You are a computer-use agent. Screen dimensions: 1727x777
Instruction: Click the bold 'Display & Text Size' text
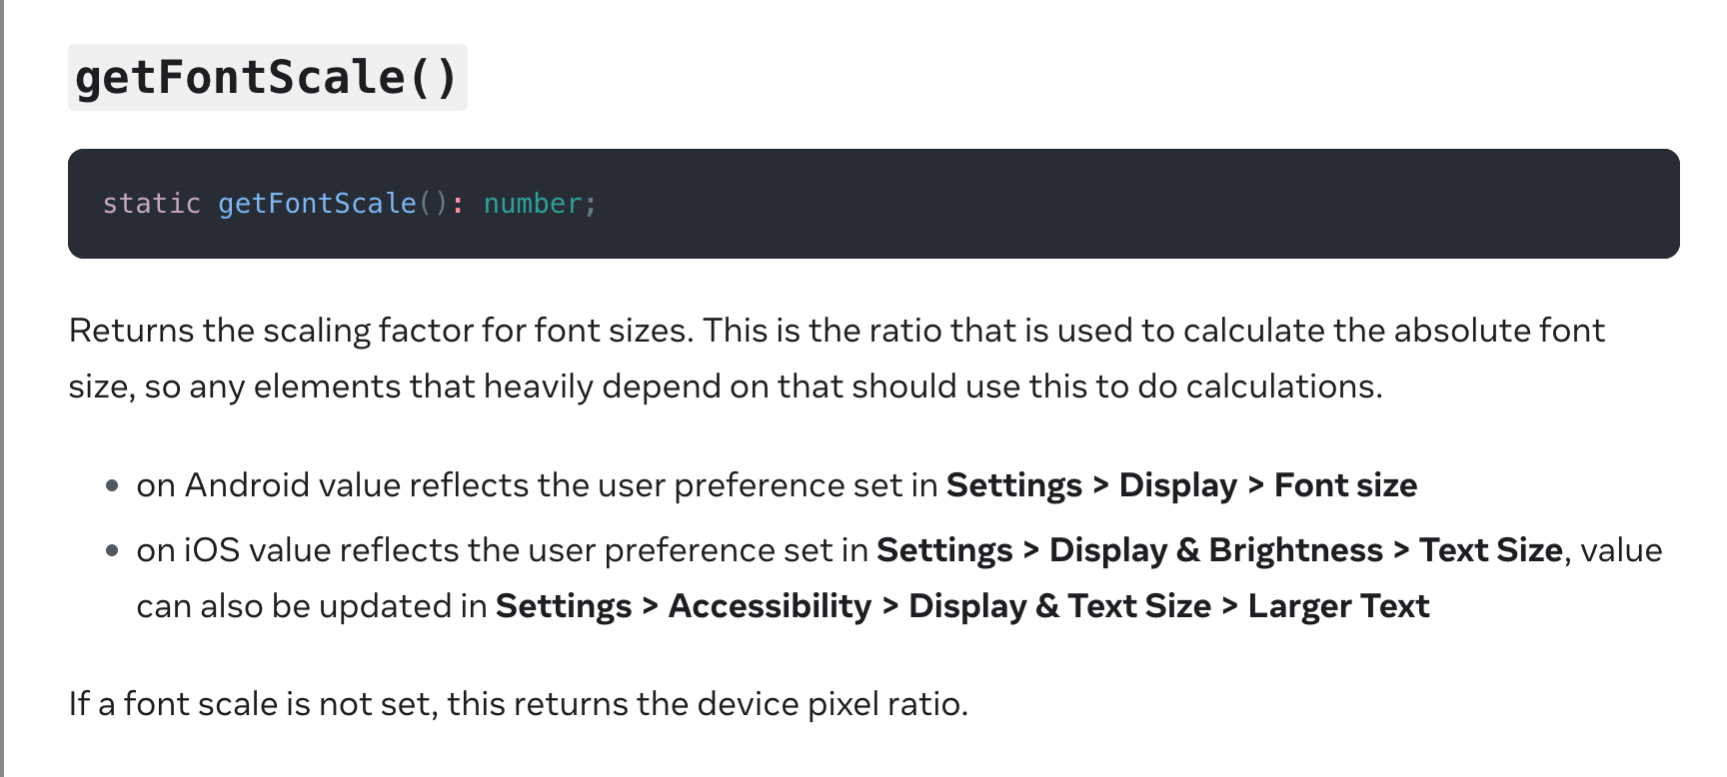(1059, 606)
